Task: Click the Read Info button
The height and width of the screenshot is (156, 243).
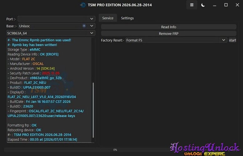Action: (x=168, y=27)
